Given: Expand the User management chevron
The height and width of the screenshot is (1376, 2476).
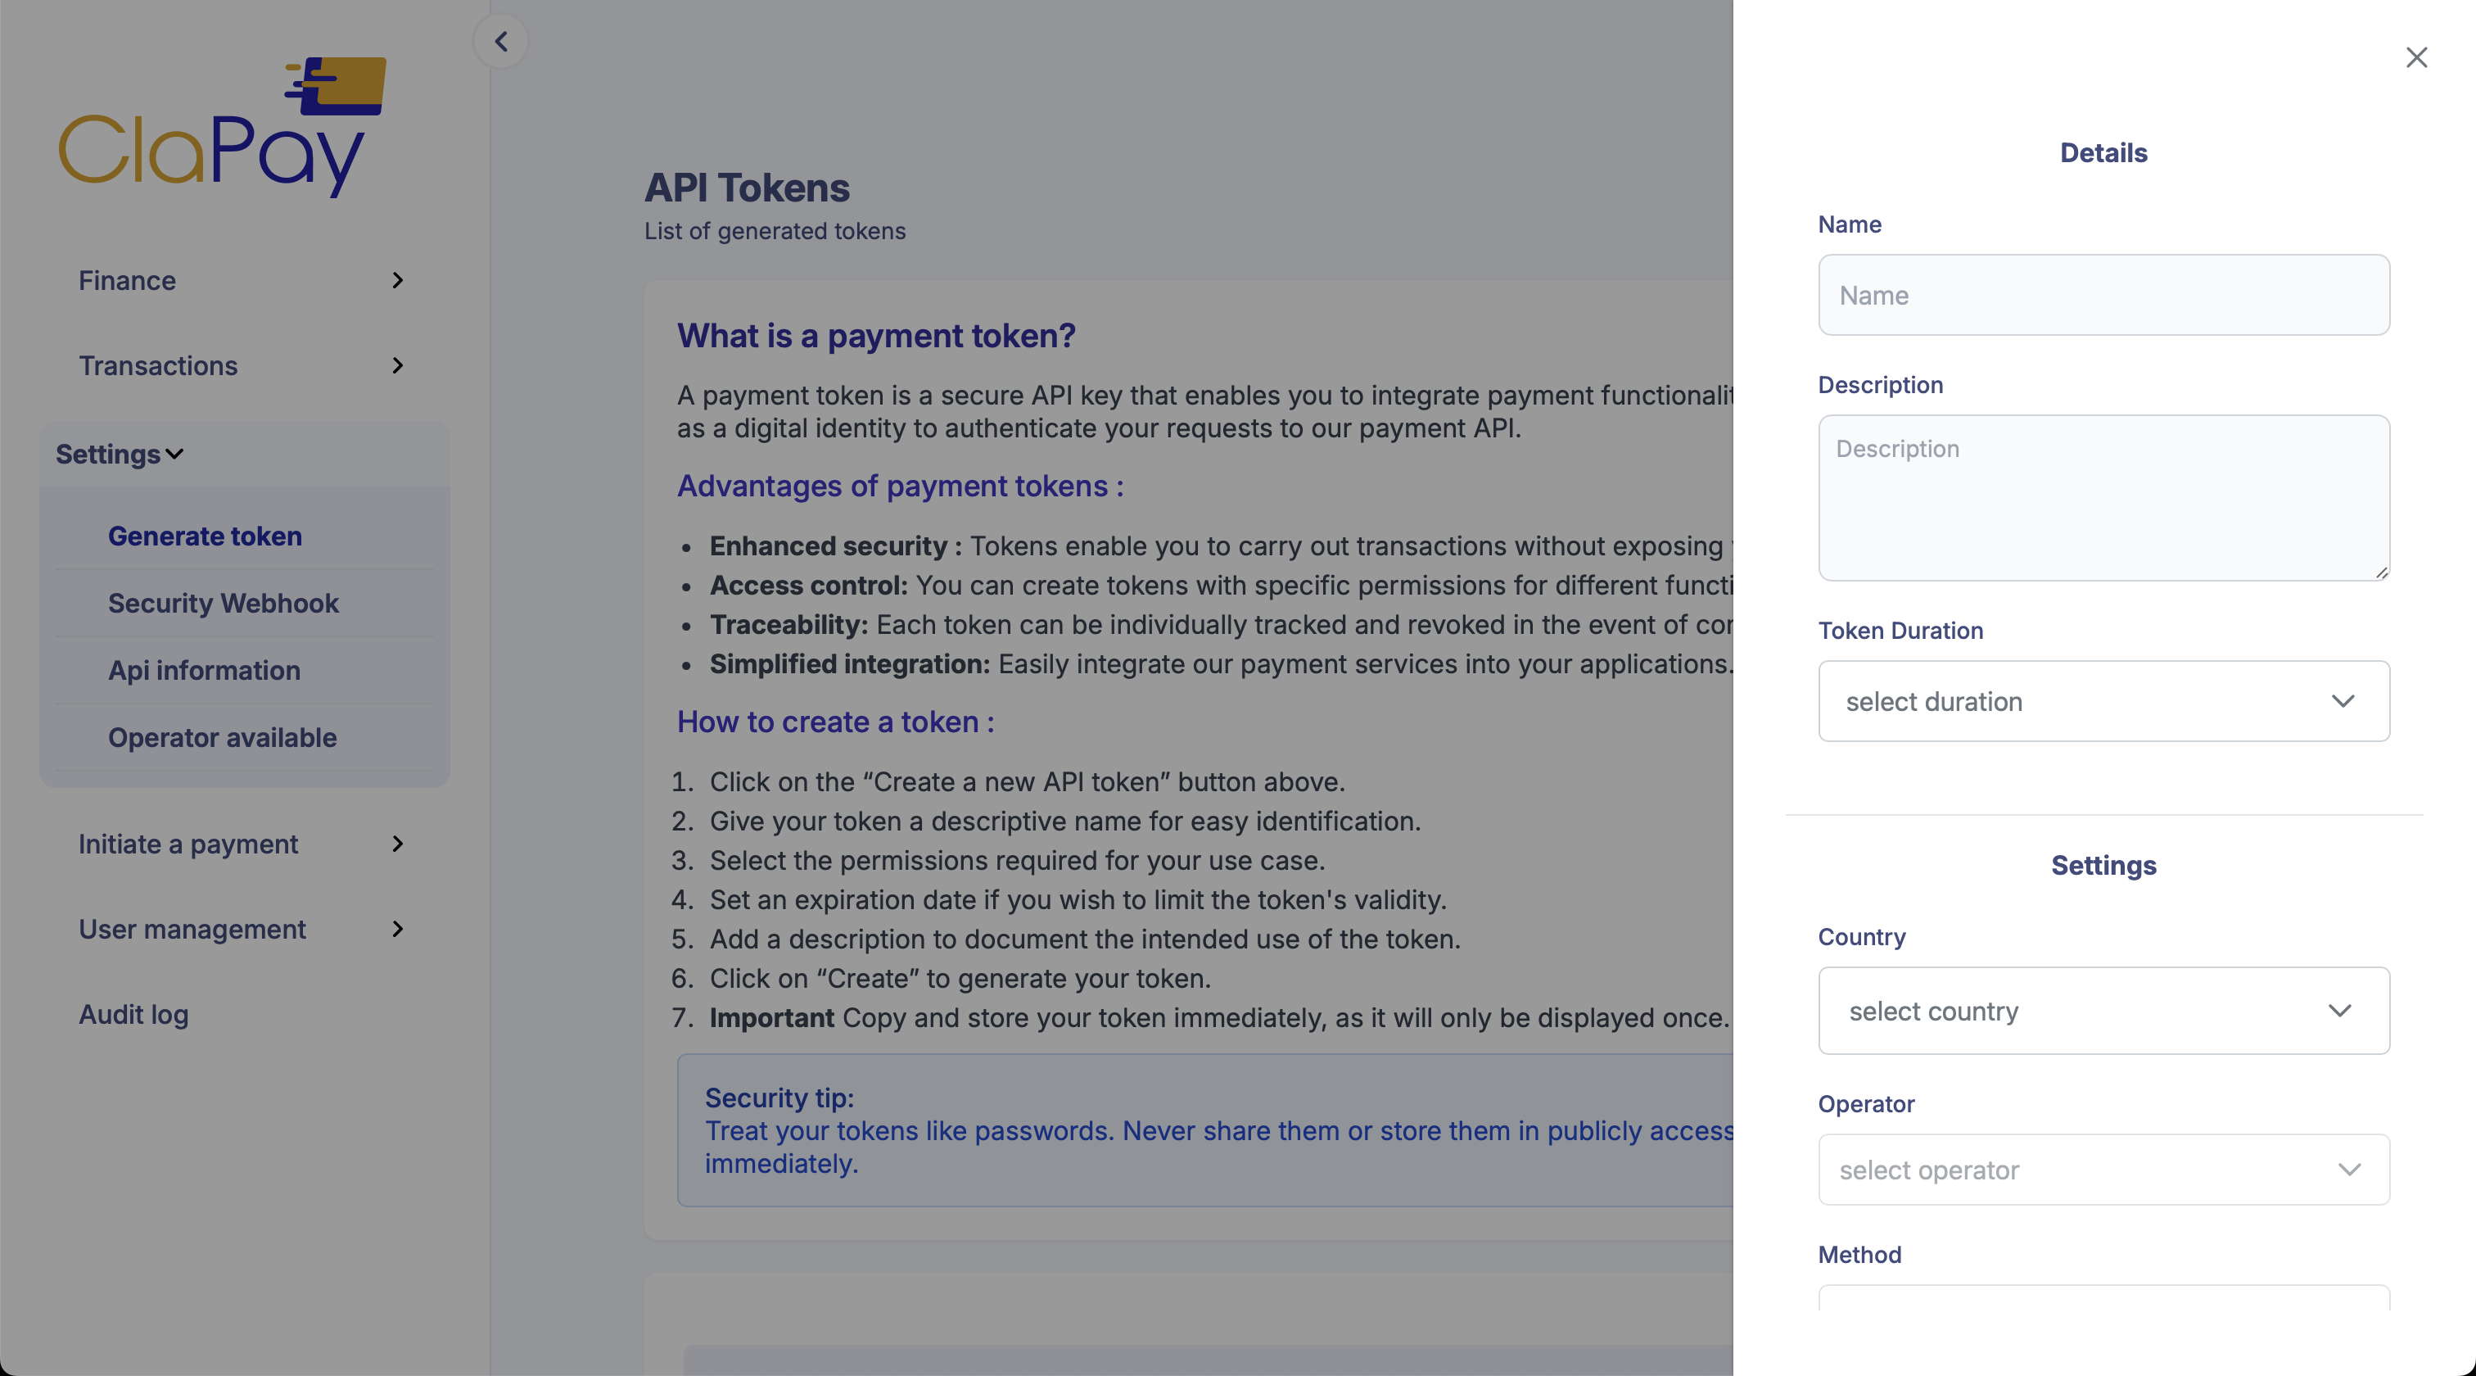Looking at the screenshot, I should [398, 929].
